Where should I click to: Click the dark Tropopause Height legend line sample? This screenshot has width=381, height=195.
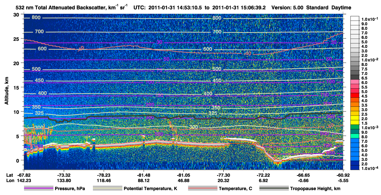point(274,189)
